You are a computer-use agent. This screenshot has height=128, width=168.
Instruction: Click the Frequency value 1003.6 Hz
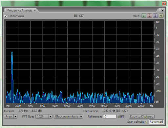[x=115, y=111]
